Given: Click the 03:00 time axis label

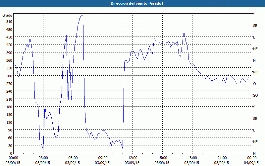Looking at the screenshot, I should coord(43,158).
